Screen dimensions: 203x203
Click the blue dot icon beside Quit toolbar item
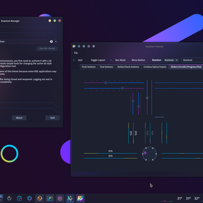tap(74, 60)
